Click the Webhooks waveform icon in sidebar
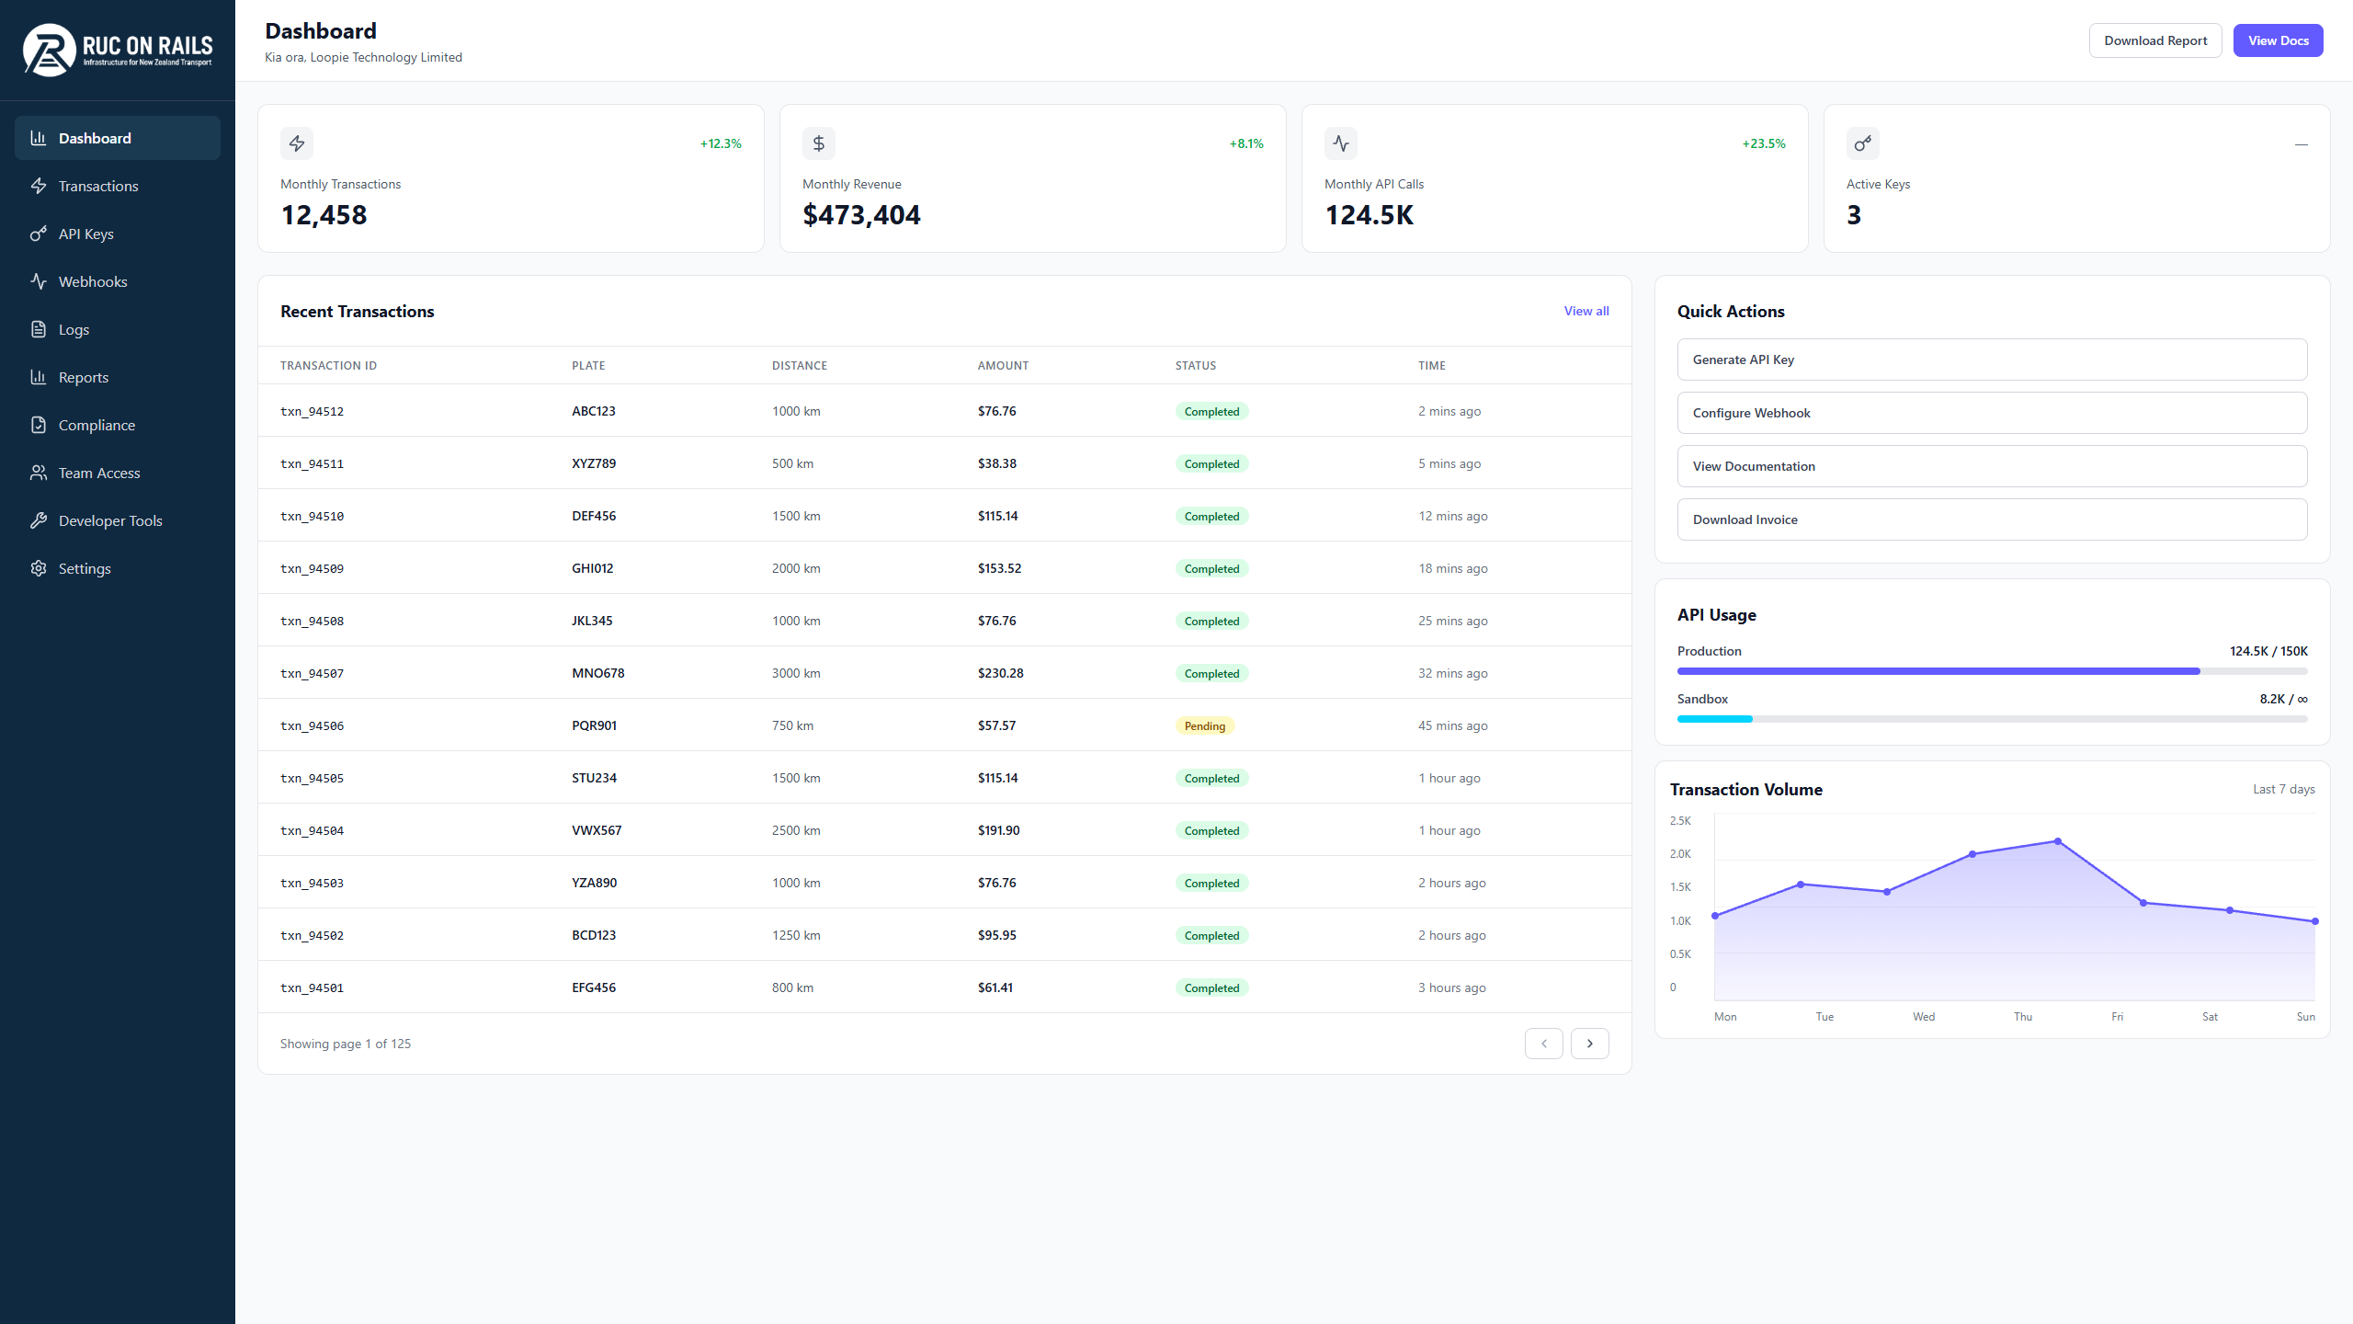This screenshot has width=2353, height=1324. click(x=39, y=281)
